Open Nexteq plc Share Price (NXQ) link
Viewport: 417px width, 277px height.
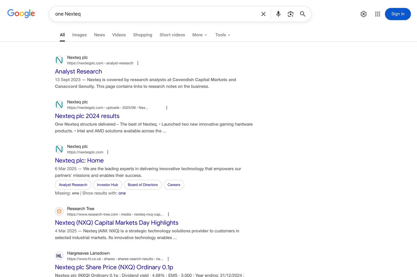114,267
